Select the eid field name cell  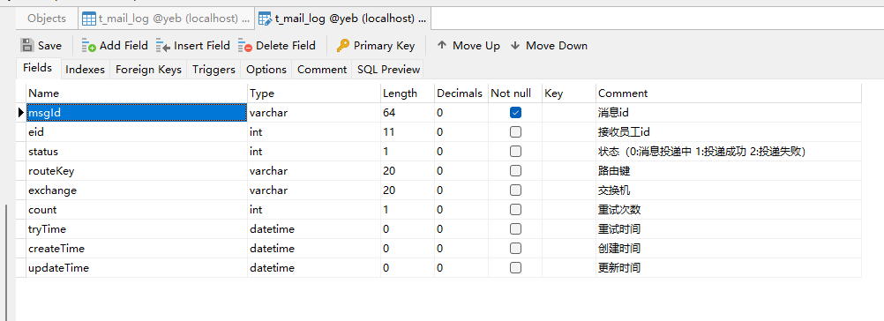(137, 132)
